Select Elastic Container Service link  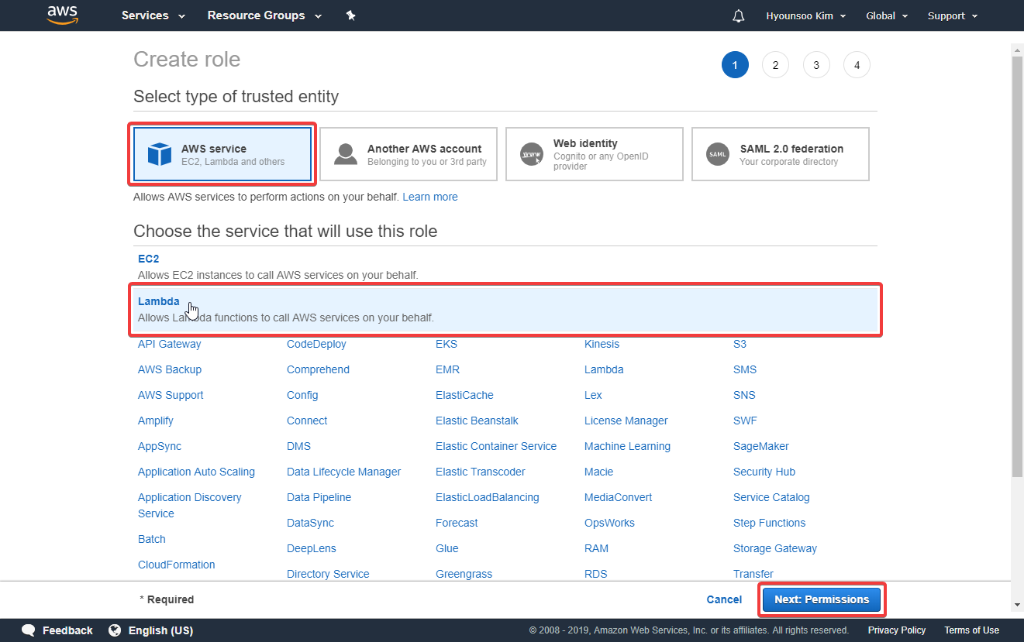tap(496, 446)
